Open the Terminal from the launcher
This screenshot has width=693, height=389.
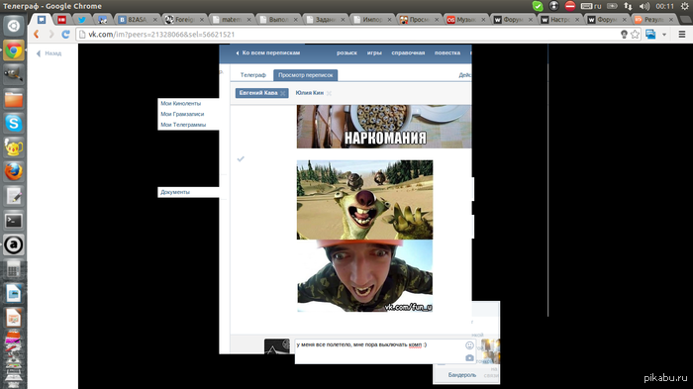tap(13, 220)
